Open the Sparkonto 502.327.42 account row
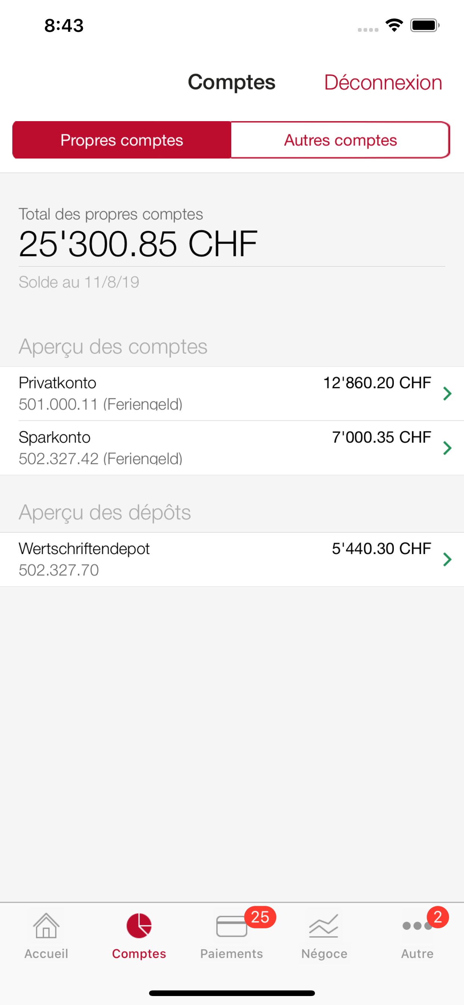This screenshot has width=464, height=1005. (195, 448)
